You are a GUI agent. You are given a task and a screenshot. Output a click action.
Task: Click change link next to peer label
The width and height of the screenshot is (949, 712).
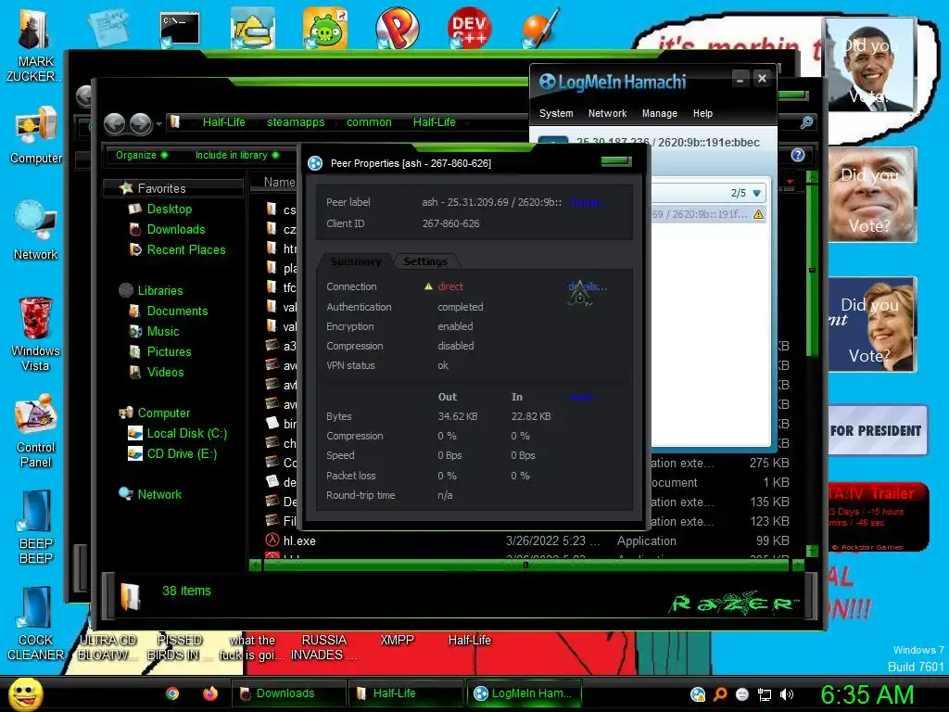coord(587,202)
